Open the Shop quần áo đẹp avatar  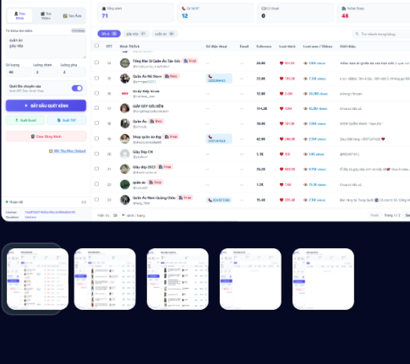(125, 139)
